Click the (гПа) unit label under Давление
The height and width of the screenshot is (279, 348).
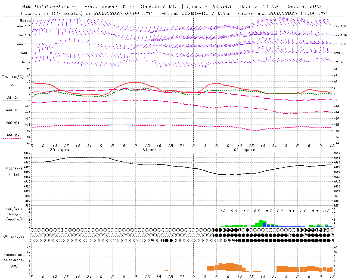(x=14, y=174)
